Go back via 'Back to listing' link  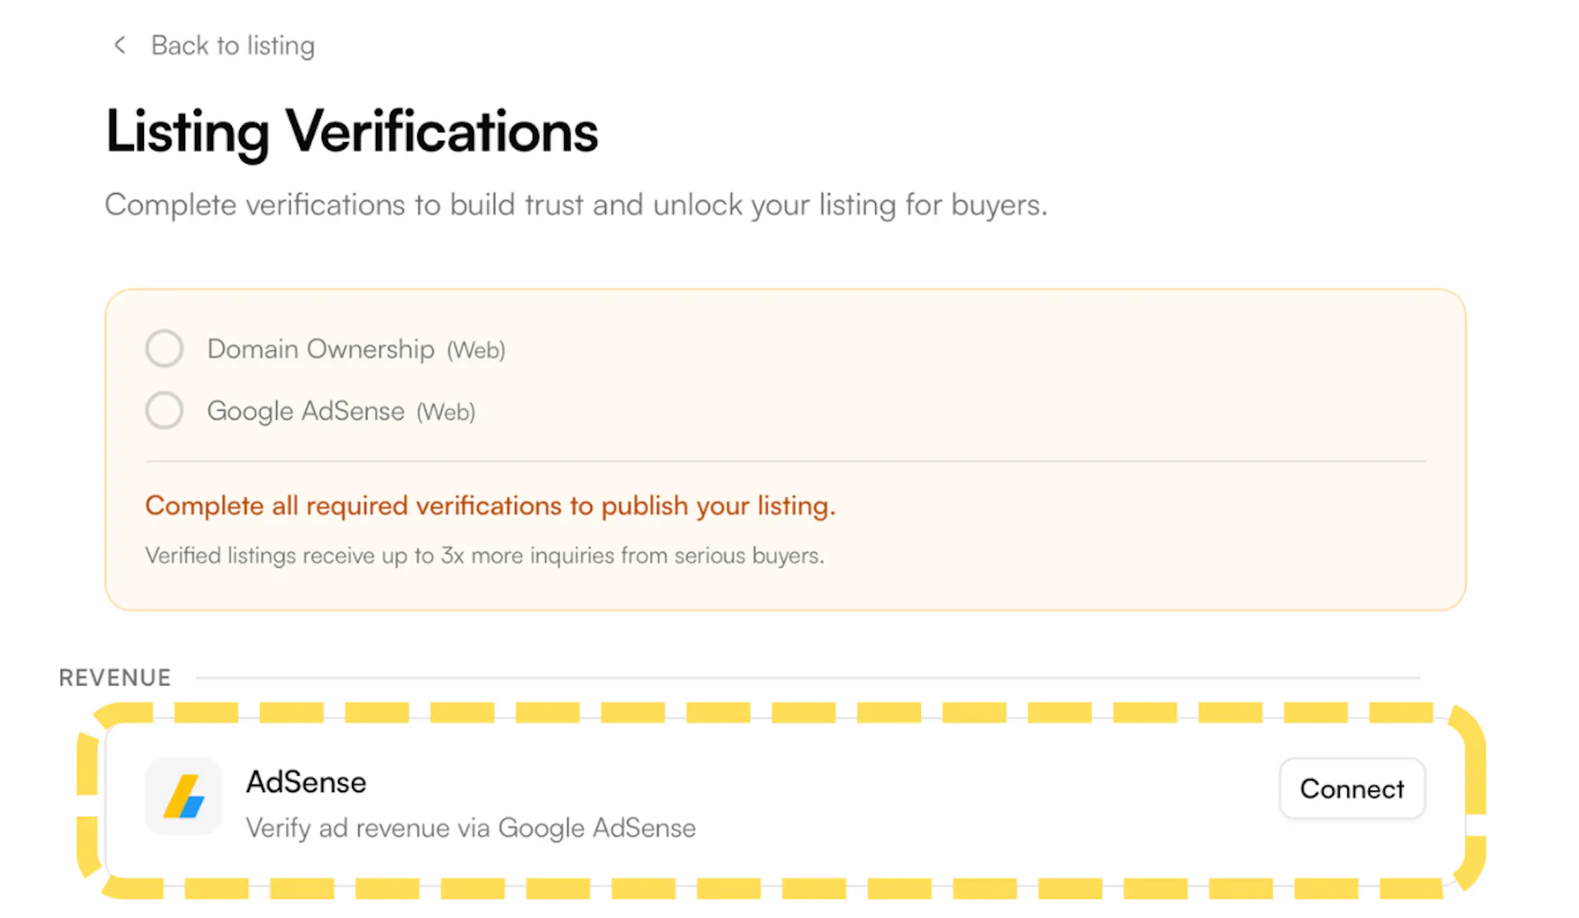pos(233,45)
